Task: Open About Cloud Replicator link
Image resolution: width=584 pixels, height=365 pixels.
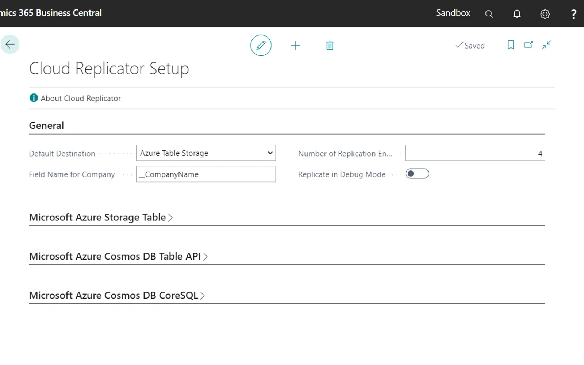Action: tap(81, 98)
